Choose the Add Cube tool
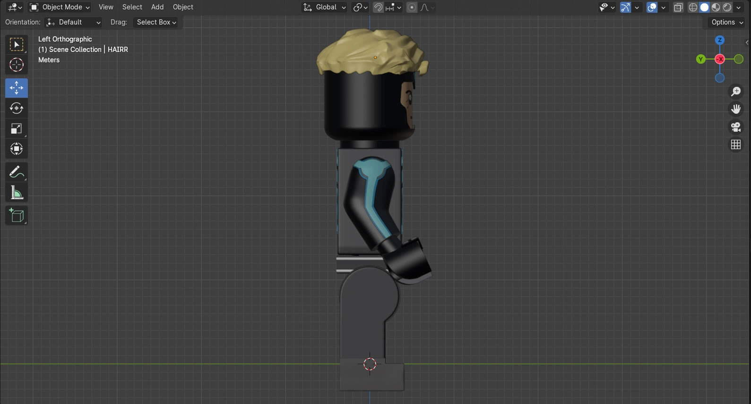The image size is (751, 404). (17, 216)
